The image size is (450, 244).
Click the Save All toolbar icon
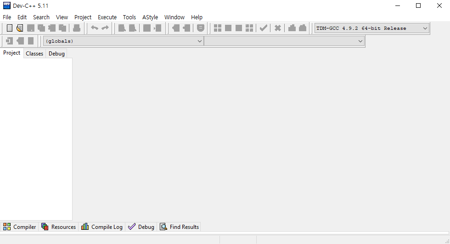click(41, 28)
